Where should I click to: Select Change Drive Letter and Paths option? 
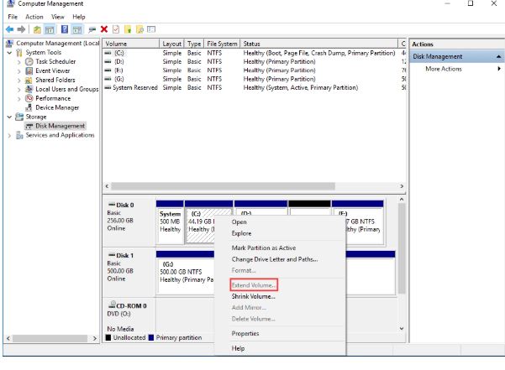pos(274,258)
